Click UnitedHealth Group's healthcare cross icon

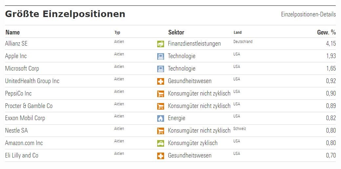[x=160, y=81]
